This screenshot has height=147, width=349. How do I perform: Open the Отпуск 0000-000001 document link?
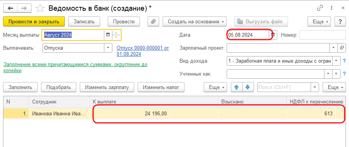tap(143, 51)
